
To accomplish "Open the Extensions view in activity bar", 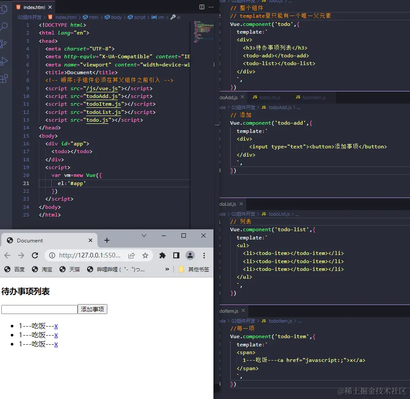I will [x=3, y=79].
